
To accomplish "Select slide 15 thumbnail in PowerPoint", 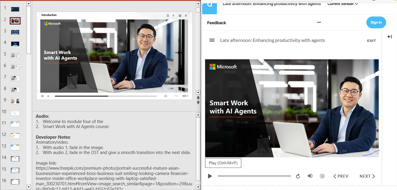I will click(x=15, y=170).
